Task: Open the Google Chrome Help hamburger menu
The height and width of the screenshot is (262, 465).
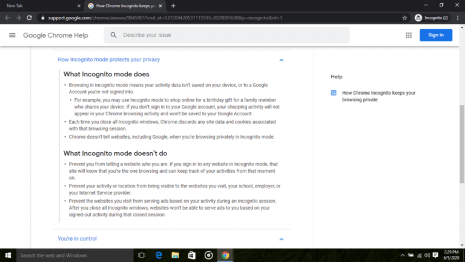Action: [x=12, y=35]
